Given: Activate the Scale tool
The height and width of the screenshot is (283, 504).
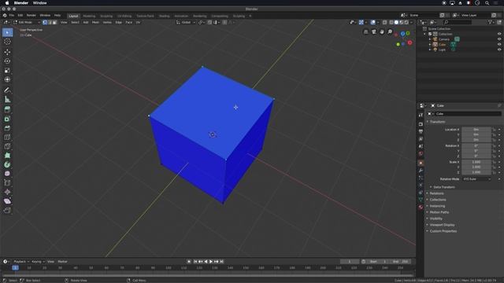Looking at the screenshot, I should (7, 70).
